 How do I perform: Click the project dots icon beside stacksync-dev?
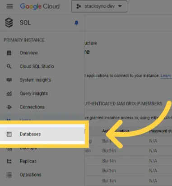pos(79,6)
